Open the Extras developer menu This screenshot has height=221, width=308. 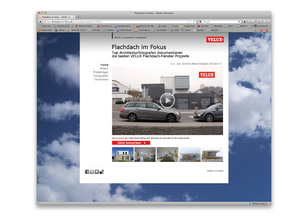tap(187, 30)
